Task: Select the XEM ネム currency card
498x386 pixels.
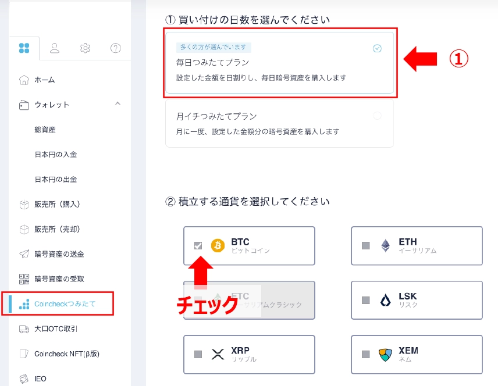Action: (x=417, y=354)
